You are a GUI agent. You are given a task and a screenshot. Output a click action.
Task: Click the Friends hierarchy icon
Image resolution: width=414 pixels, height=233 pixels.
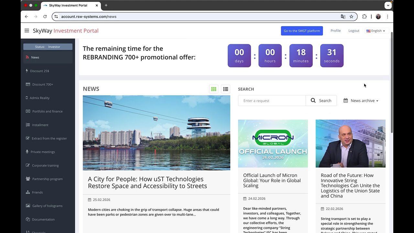pos(27,192)
